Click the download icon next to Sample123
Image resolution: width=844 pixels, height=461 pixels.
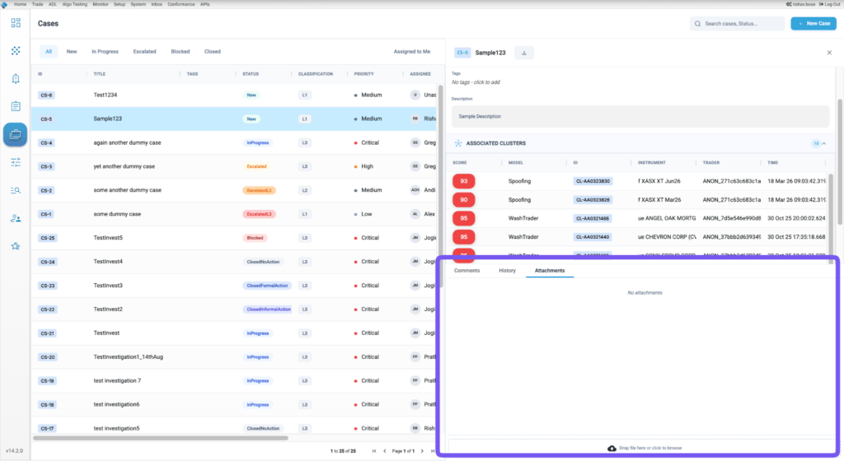coord(524,53)
